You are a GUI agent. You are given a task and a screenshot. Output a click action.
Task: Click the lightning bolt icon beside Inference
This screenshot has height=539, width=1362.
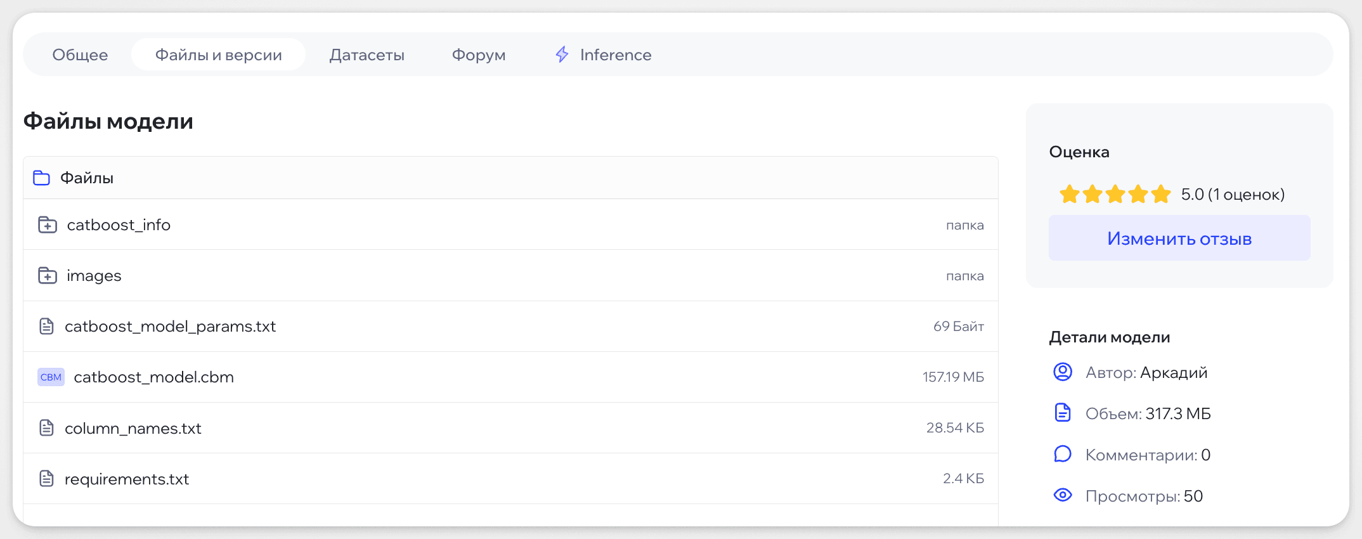point(562,55)
